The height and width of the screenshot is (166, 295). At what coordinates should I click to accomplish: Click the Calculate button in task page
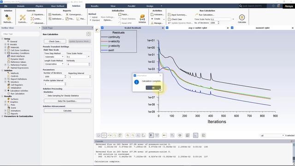pyautogui.click(x=67, y=111)
